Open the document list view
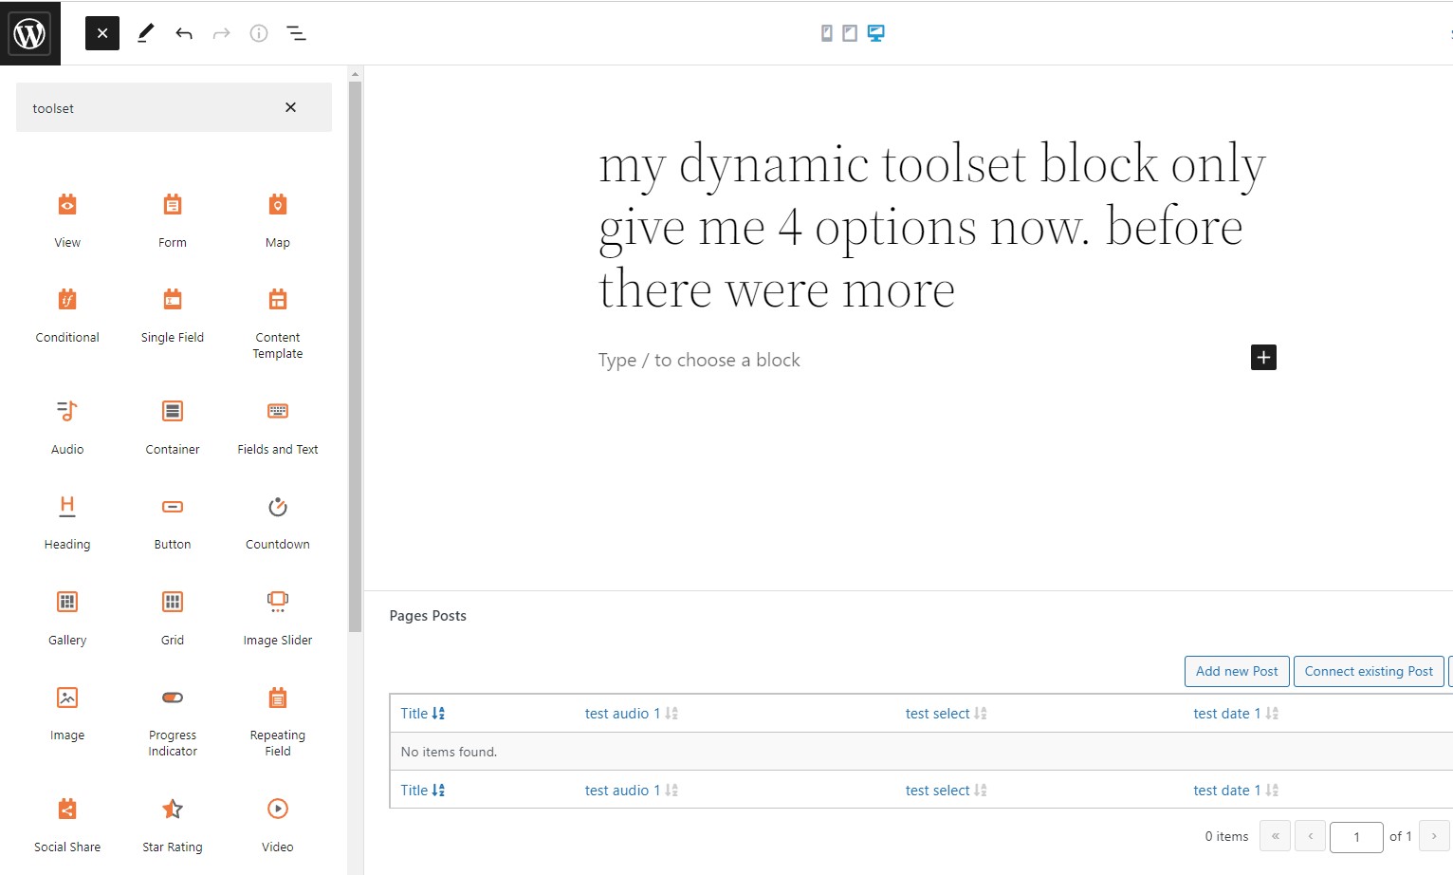Screen dimensions: 1453x875 click(x=296, y=33)
